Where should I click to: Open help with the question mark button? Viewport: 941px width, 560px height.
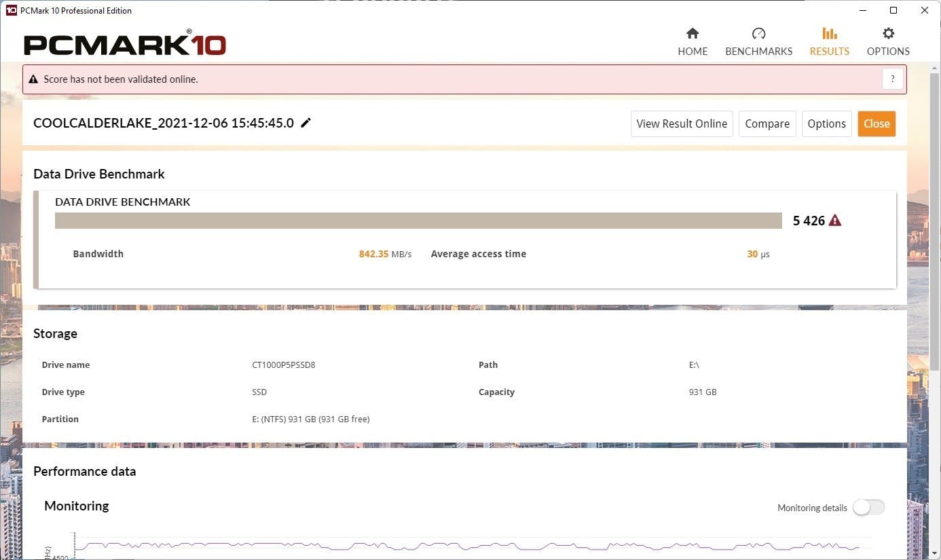pyautogui.click(x=893, y=79)
